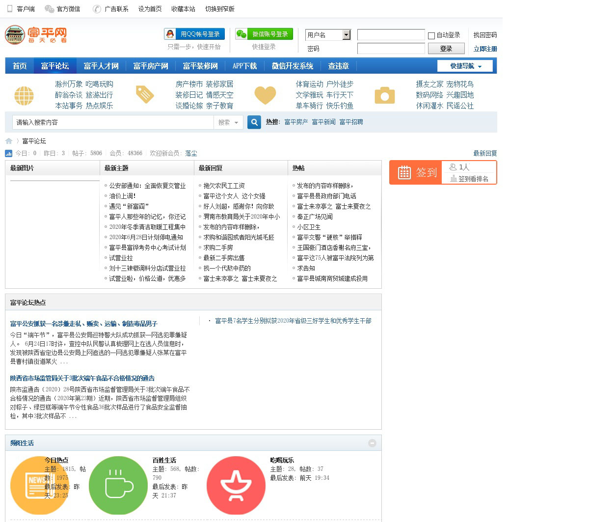This screenshot has width=589, height=522.
Task: Collapse the 频阳生活 section
Action: 372,443
